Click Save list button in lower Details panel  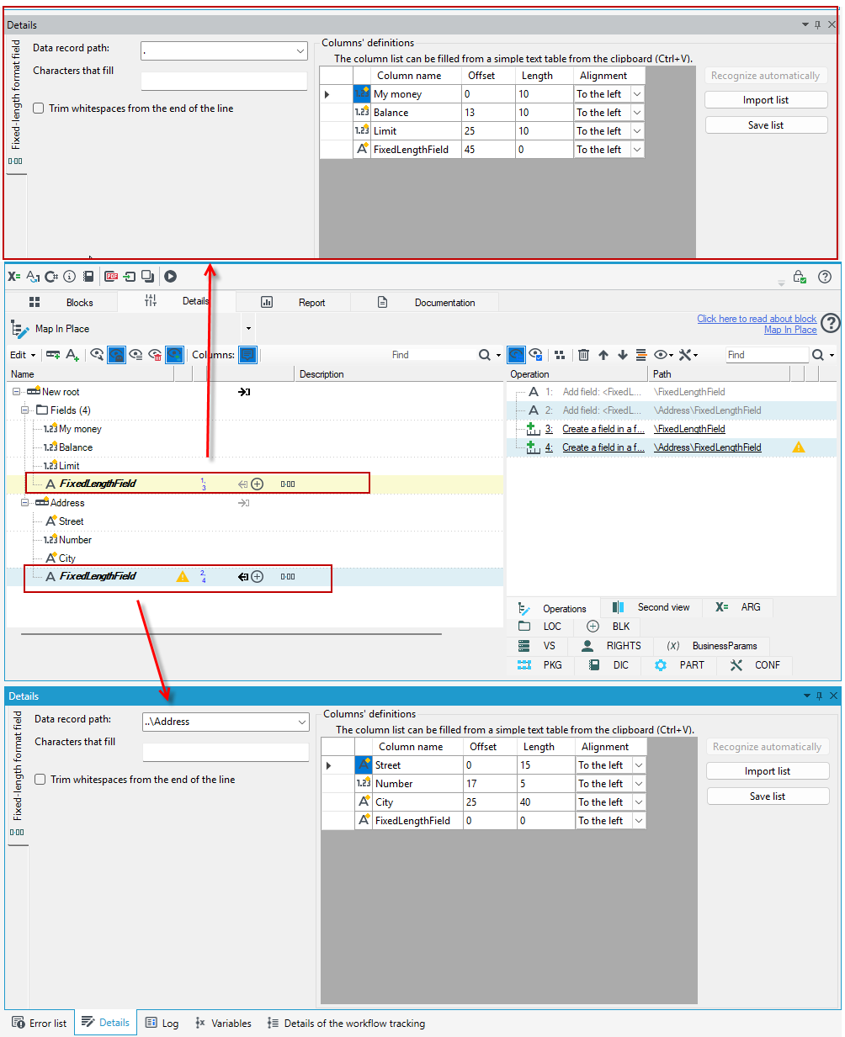coord(768,796)
